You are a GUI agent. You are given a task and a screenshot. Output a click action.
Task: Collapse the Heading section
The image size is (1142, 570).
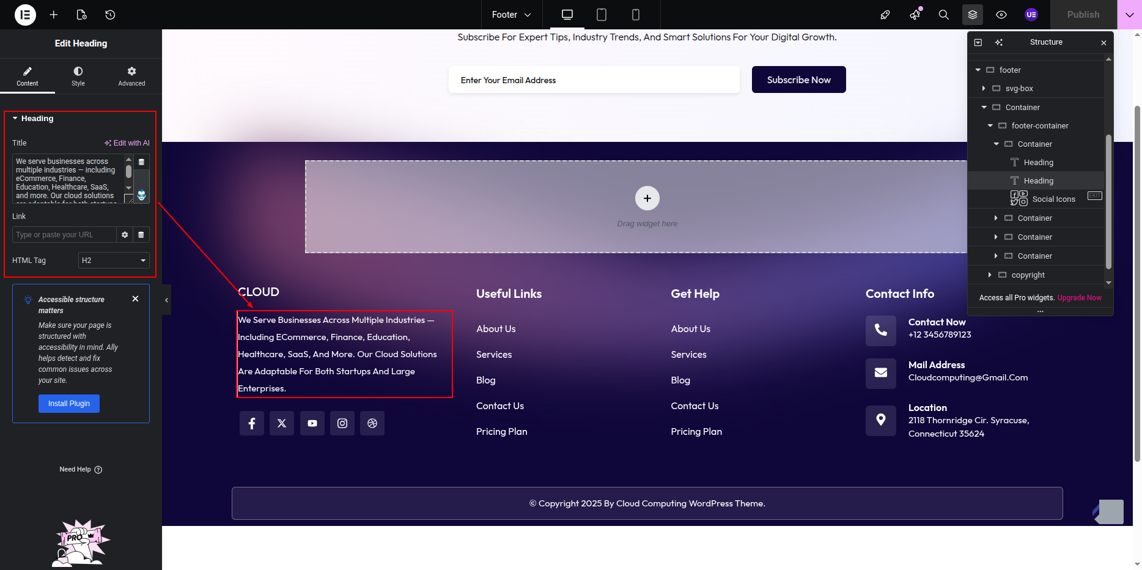click(x=33, y=119)
